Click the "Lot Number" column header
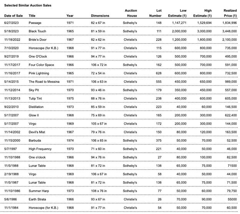Viewport: 240px width, 214px height. click(x=155, y=13)
